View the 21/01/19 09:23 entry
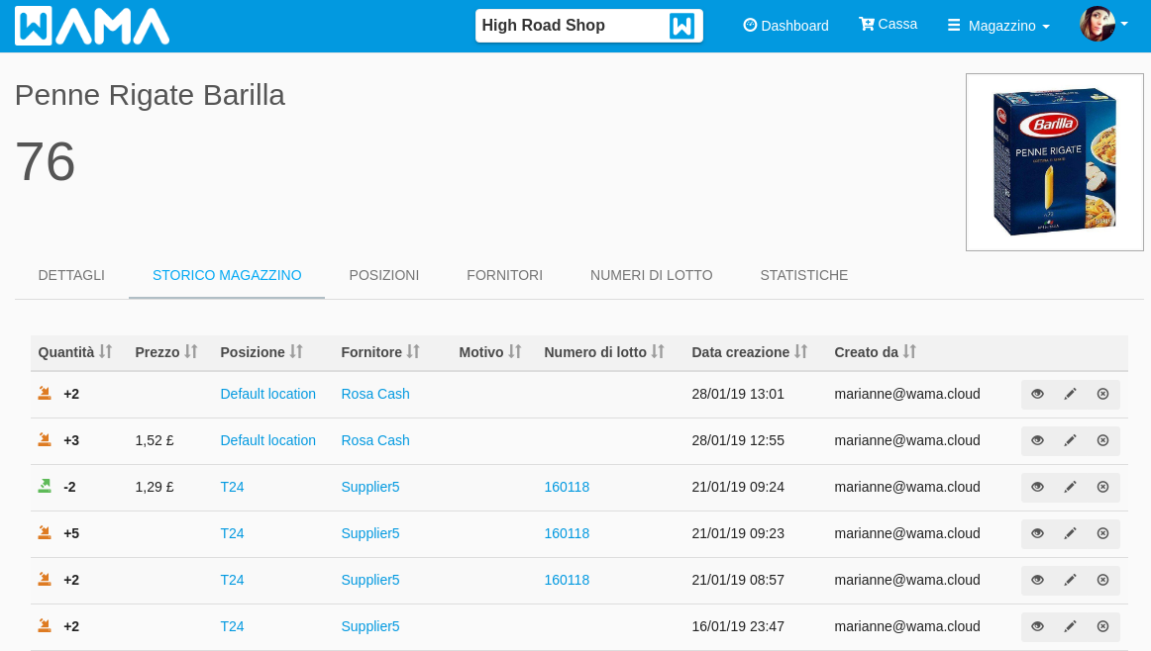 (x=1037, y=533)
